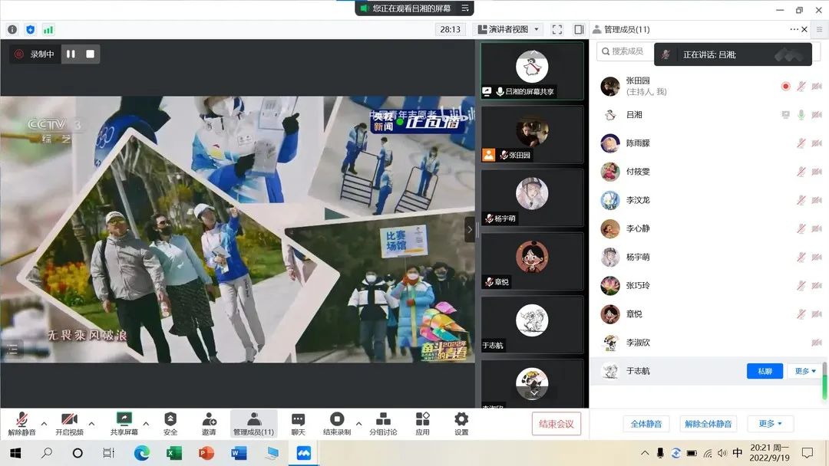Screen dimensions: 829x466
Task: Open 分组讨论 breakout rooms
Action: point(383,423)
